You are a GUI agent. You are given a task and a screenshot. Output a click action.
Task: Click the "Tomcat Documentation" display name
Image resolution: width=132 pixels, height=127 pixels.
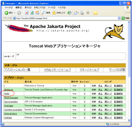(x=36, y=114)
